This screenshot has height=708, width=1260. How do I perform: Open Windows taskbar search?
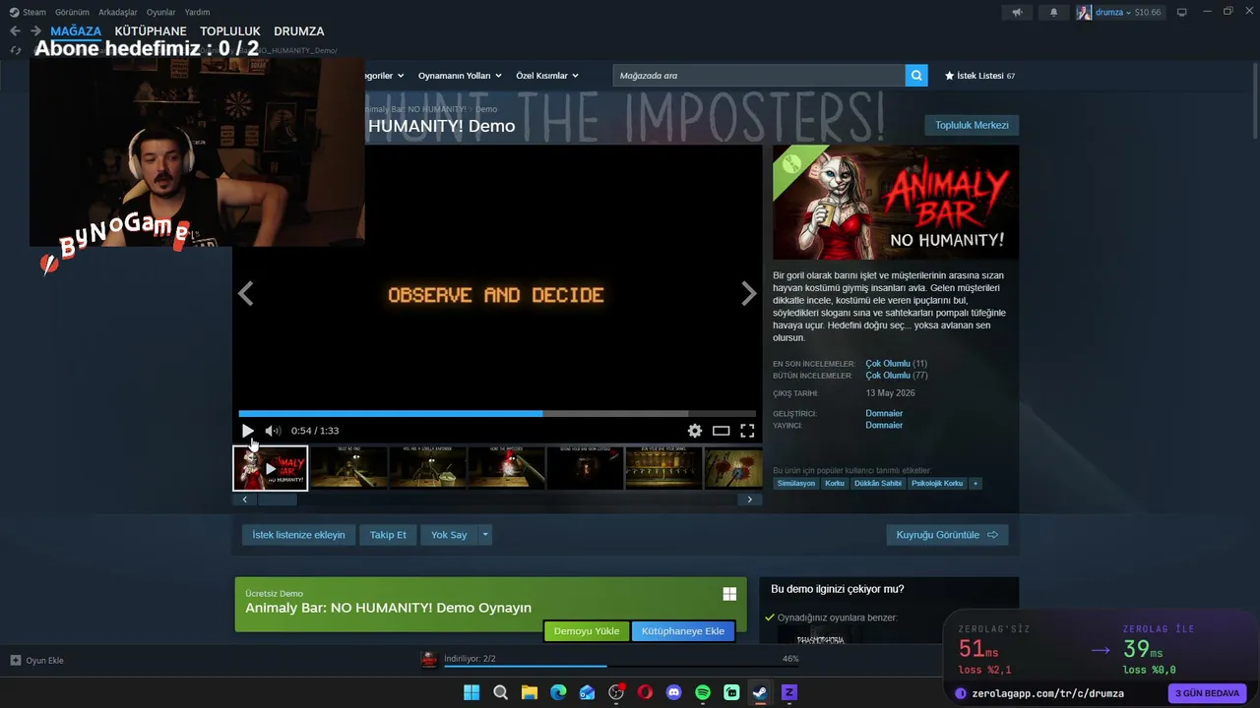pos(501,692)
